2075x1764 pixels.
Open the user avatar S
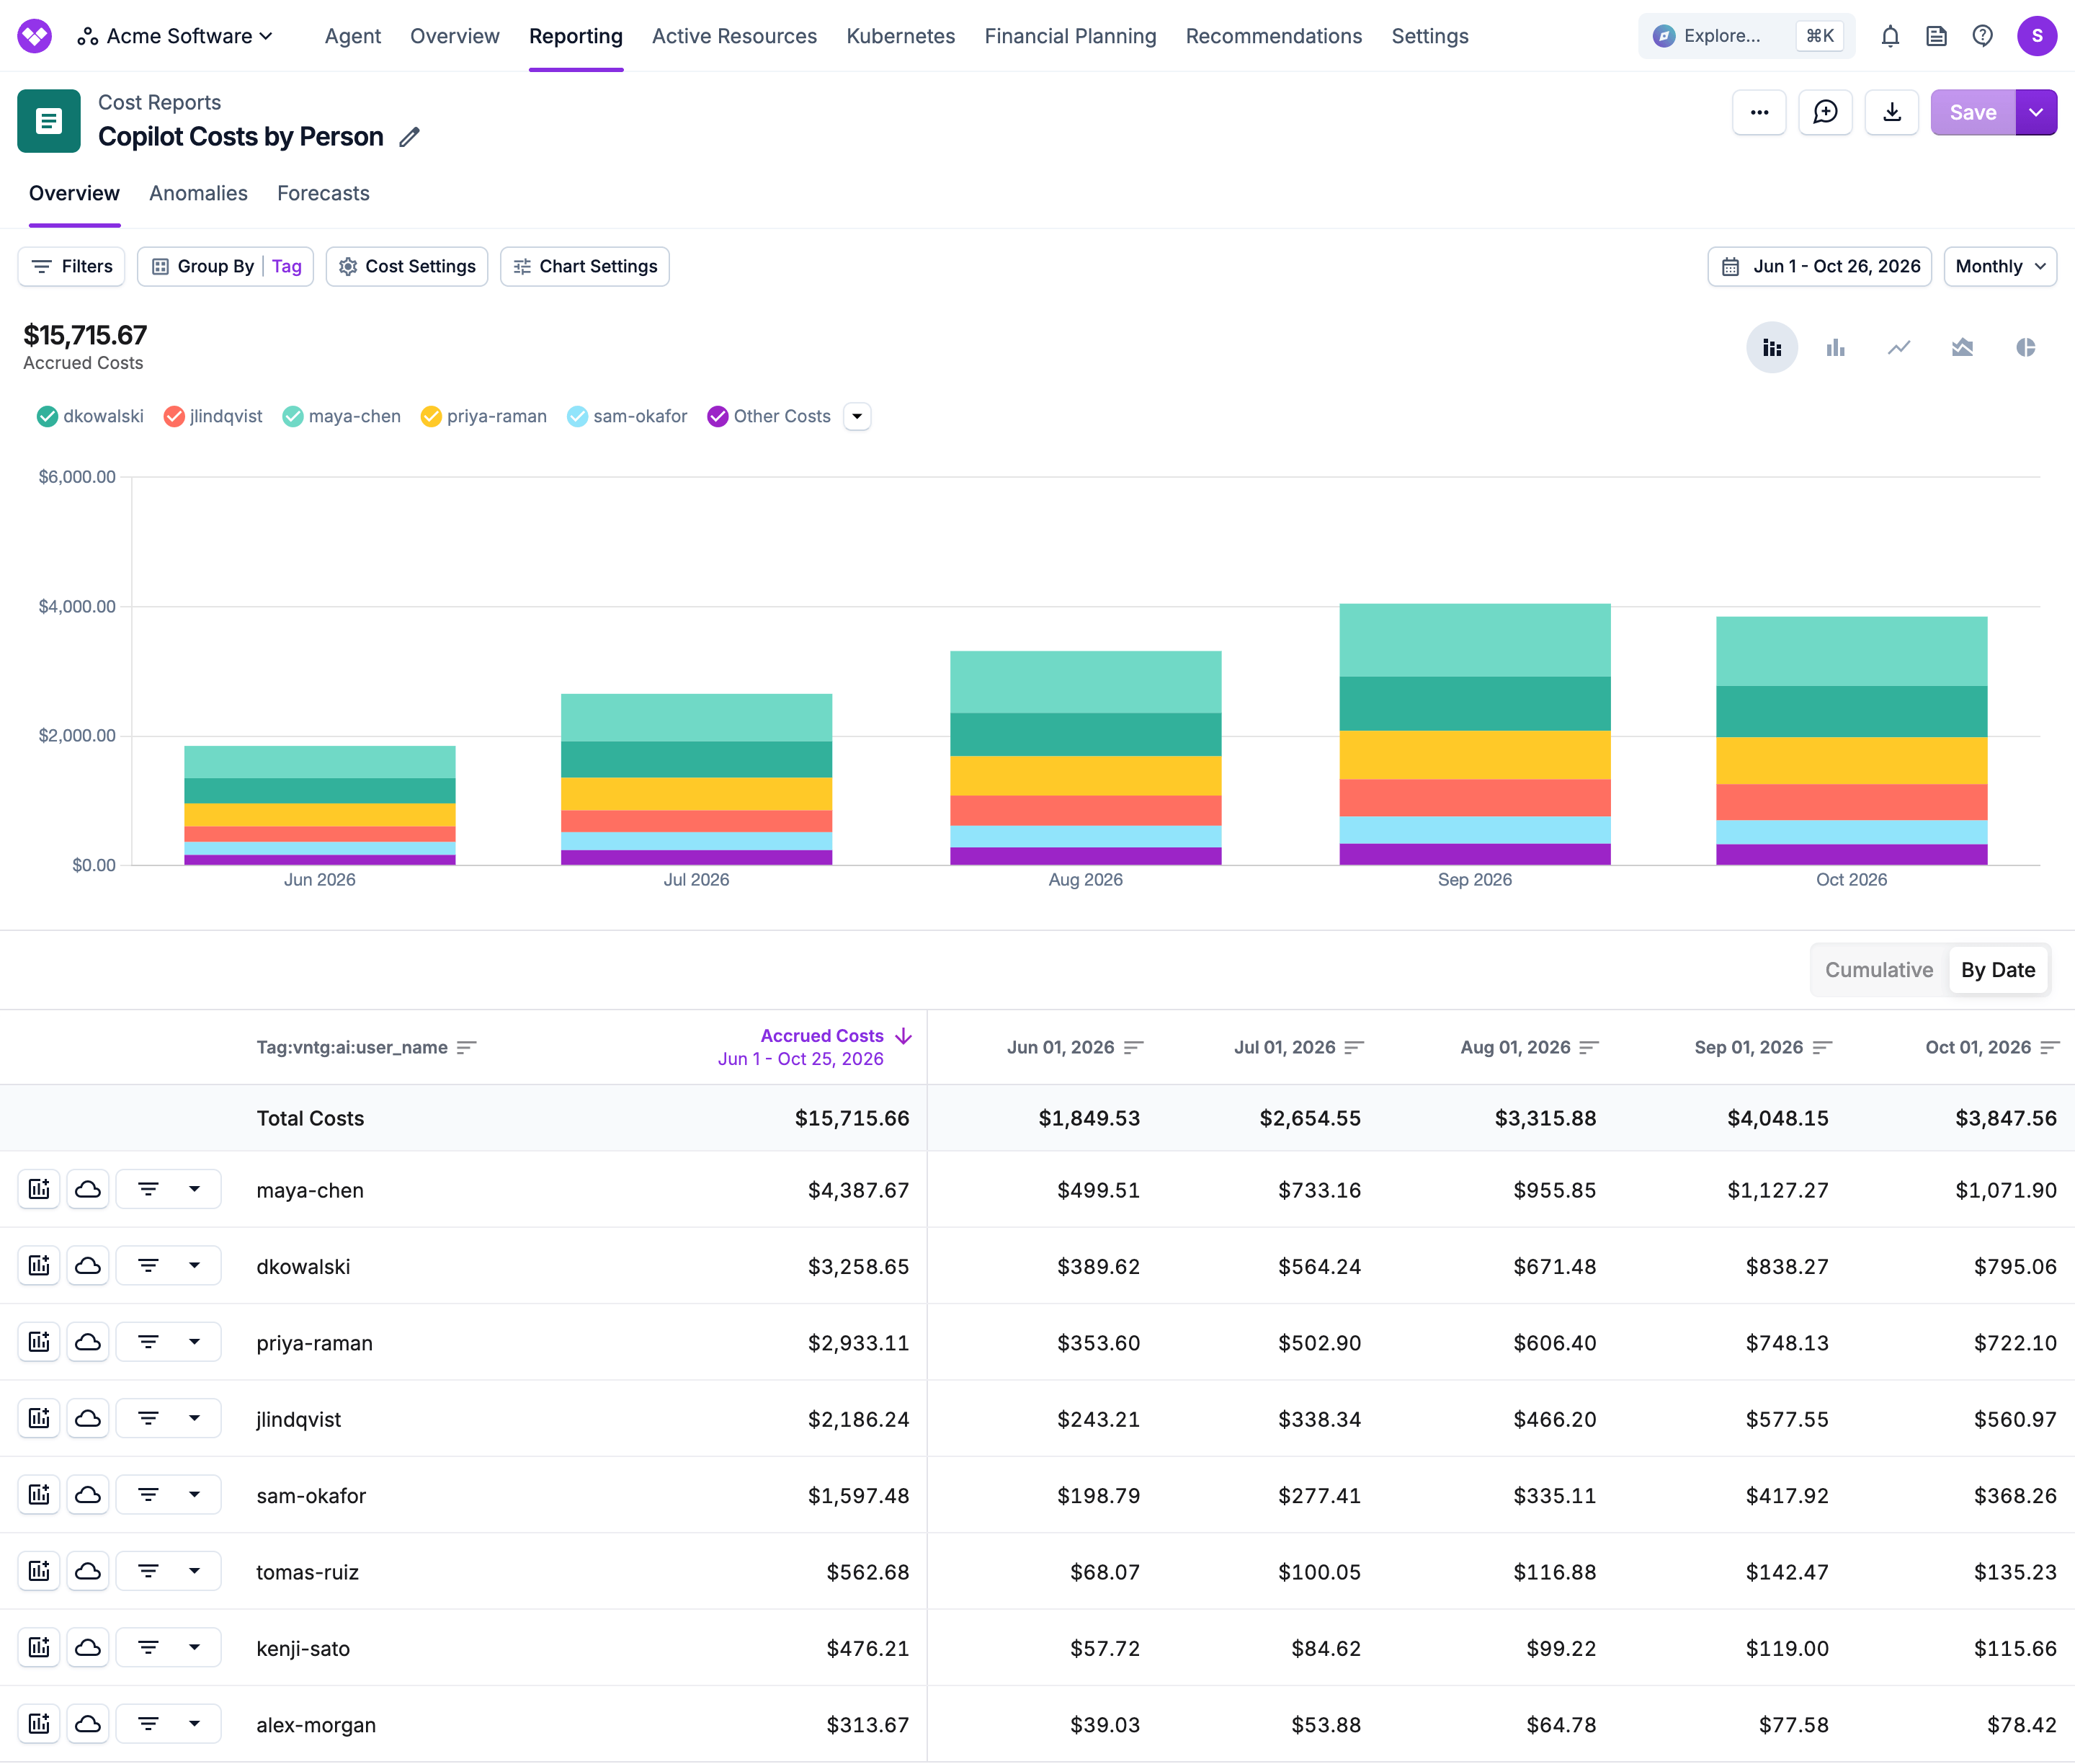tap(2036, 36)
